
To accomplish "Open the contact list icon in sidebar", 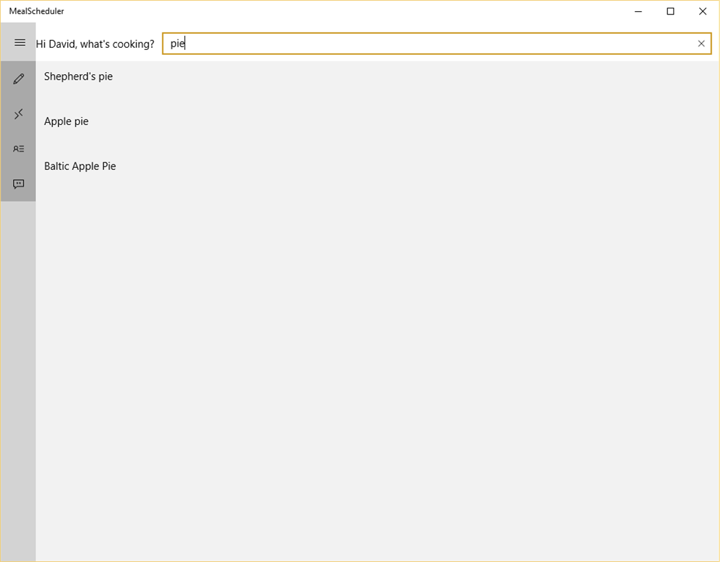I will coord(19,149).
